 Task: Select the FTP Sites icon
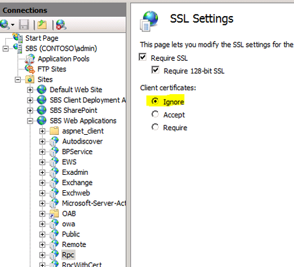click(30, 69)
